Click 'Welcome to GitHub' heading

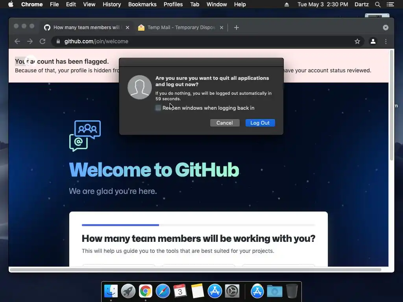pyautogui.click(x=154, y=170)
